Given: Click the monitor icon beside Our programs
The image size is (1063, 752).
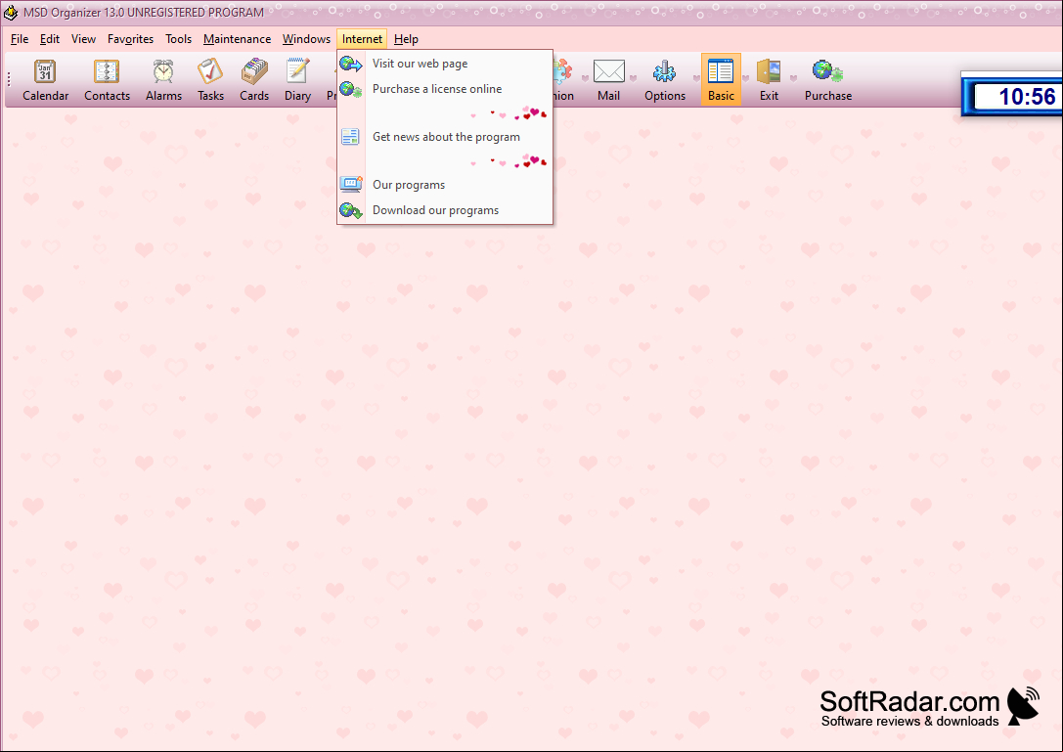Looking at the screenshot, I should point(350,185).
